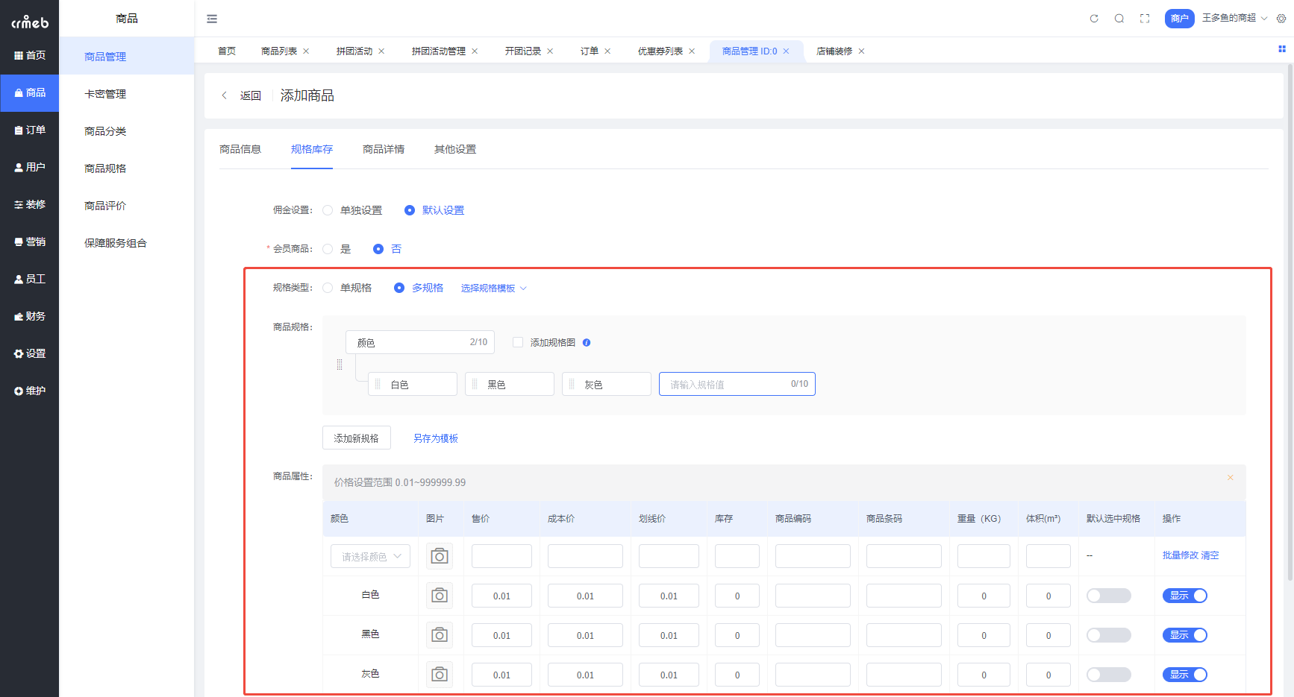
Task: Open the search icon in the top bar
Action: point(1119,18)
